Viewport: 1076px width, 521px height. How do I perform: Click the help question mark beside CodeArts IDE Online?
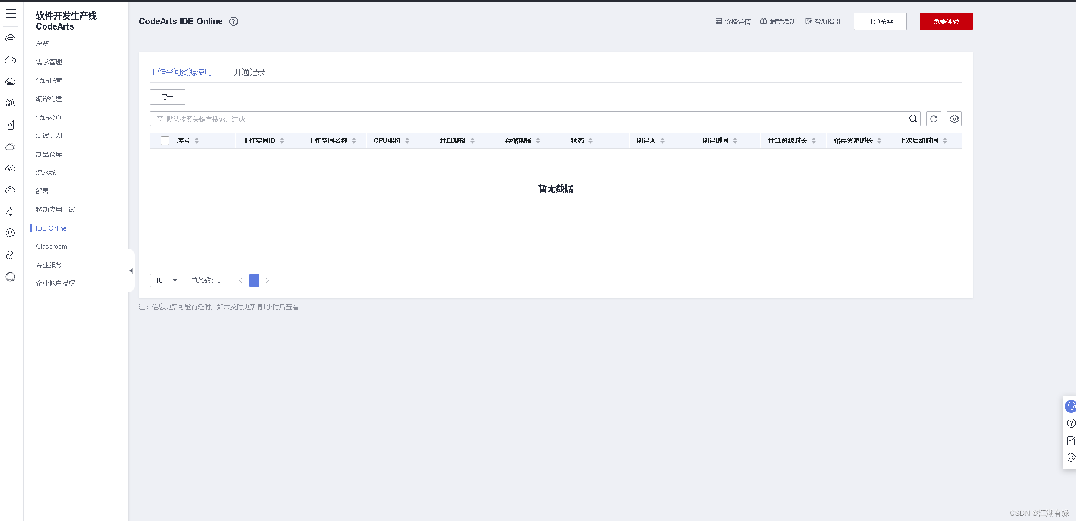[234, 21]
